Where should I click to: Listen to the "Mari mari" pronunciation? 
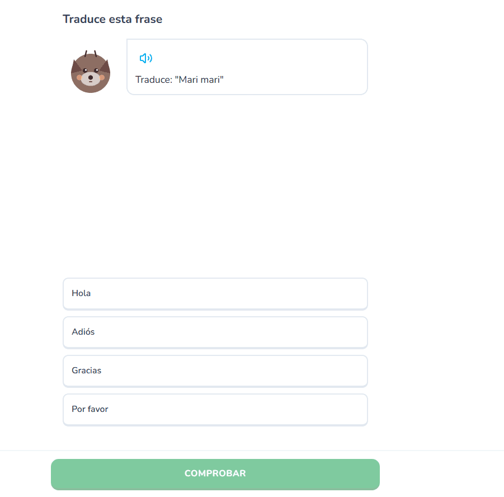pos(145,58)
